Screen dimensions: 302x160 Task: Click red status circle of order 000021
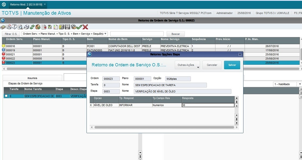point(4,54)
